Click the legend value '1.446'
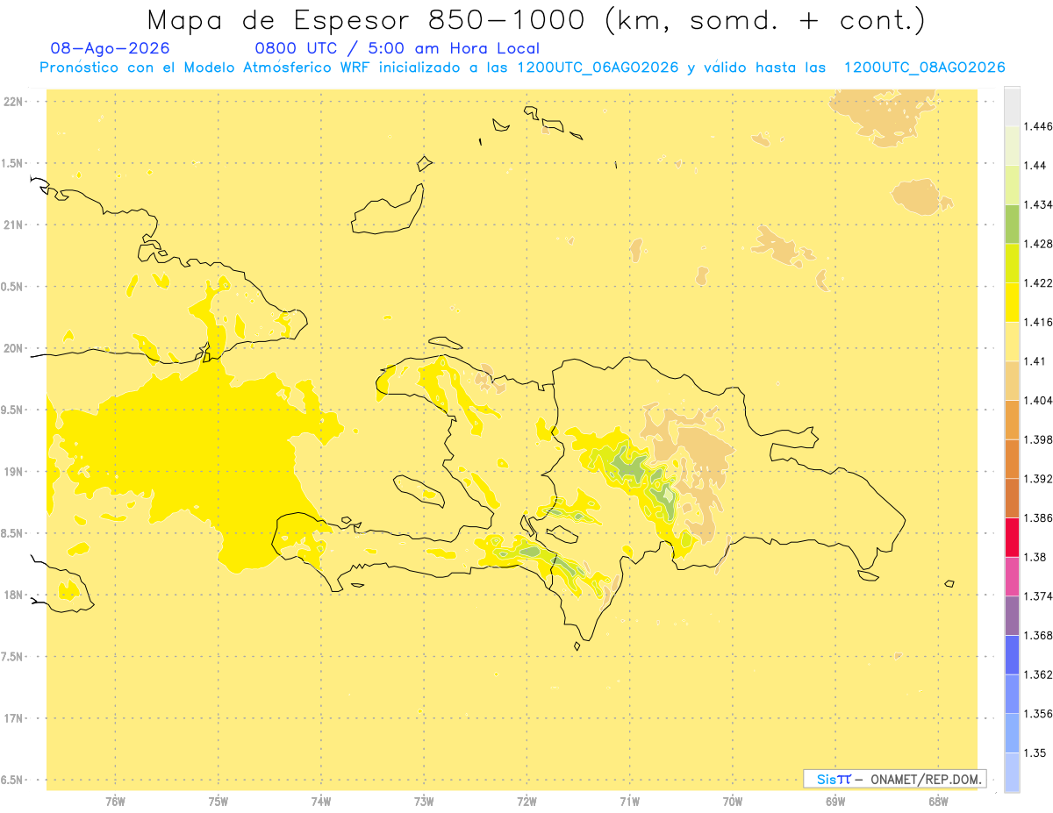The height and width of the screenshot is (813, 1053). point(1037,126)
